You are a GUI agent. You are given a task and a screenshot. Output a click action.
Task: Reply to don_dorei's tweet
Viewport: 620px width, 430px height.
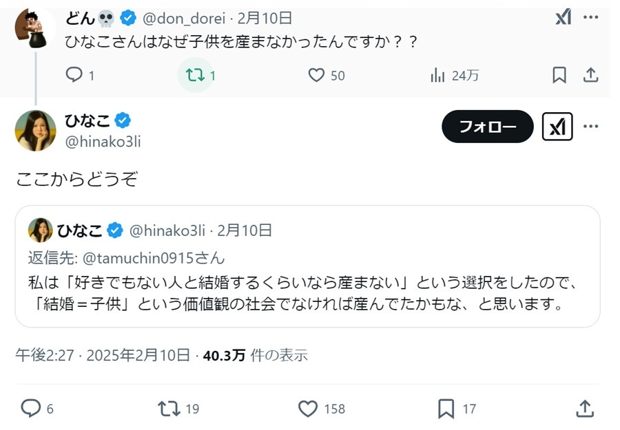pos(74,75)
